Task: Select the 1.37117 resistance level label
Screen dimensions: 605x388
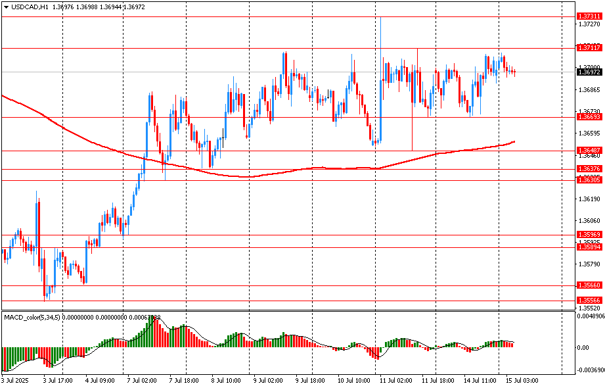Action: pyautogui.click(x=589, y=48)
